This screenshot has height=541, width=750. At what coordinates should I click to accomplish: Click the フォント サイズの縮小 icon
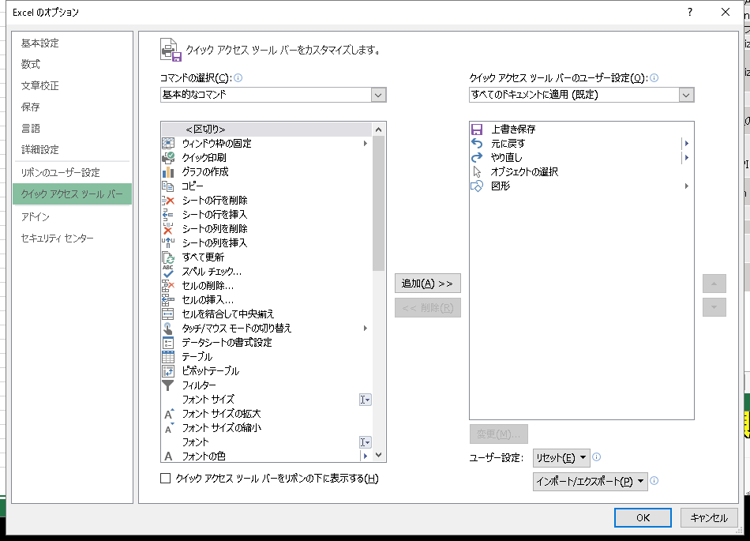tap(169, 427)
